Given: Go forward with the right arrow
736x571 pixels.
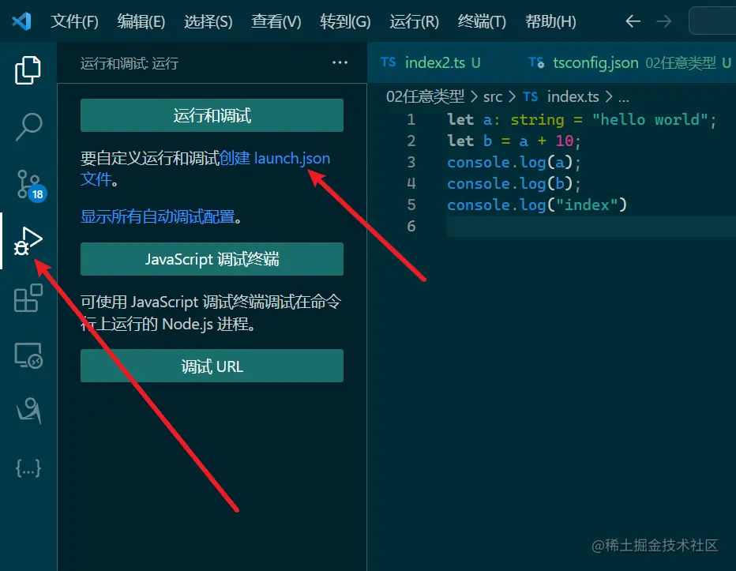Looking at the screenshot, I should [x=663, y=21].
